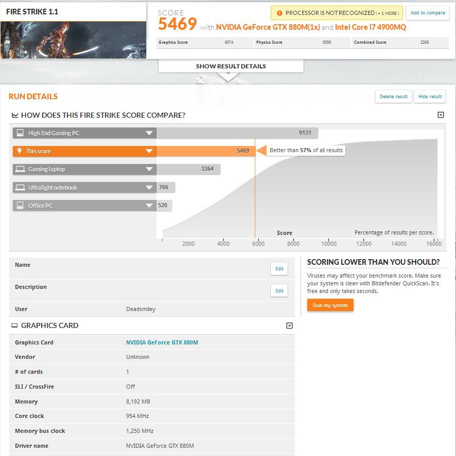Collapse the Graphics Card section
This screenshot has width=456, height=456.
(289, 325)
